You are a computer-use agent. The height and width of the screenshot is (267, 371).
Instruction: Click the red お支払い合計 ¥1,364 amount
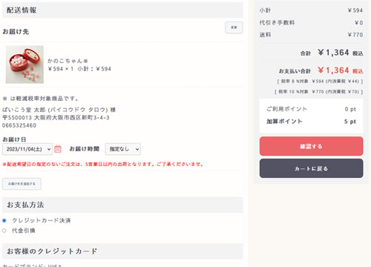(x=341, y=70)
